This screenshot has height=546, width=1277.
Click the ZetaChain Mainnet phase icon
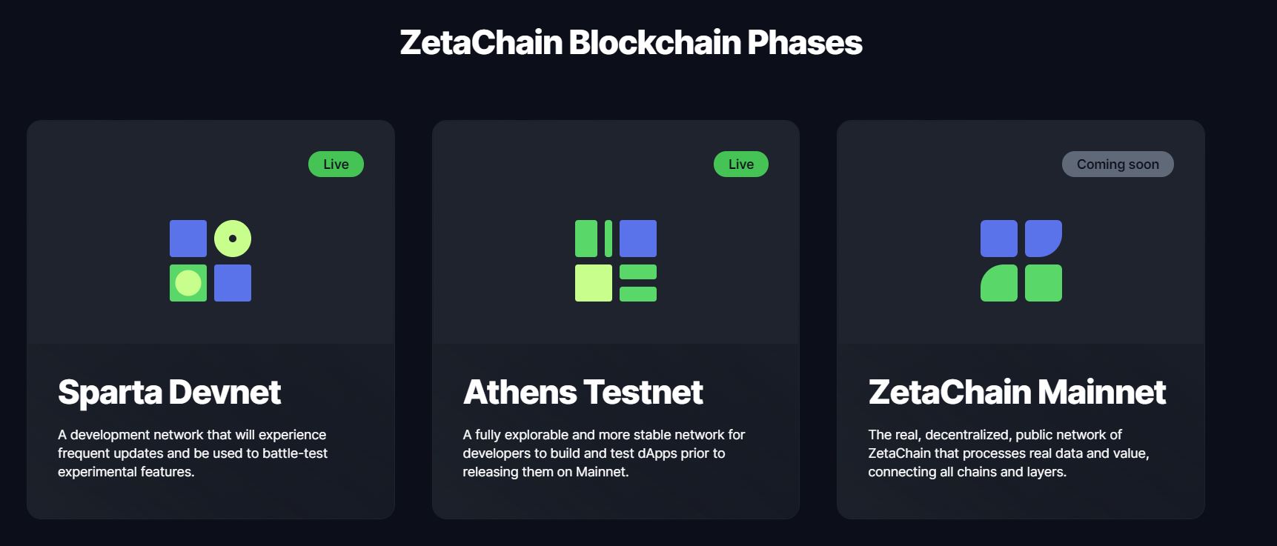point(1021,261)
